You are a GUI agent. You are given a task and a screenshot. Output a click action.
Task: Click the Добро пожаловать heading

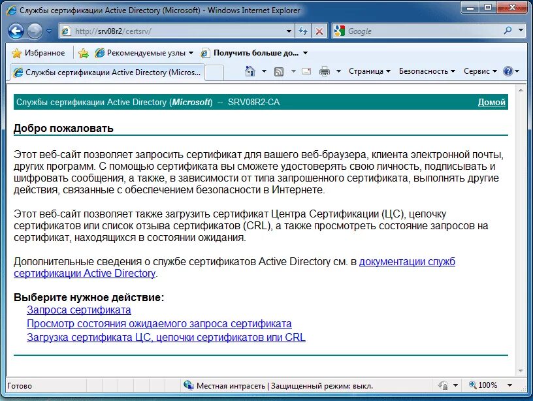click(x=63, y=129)
